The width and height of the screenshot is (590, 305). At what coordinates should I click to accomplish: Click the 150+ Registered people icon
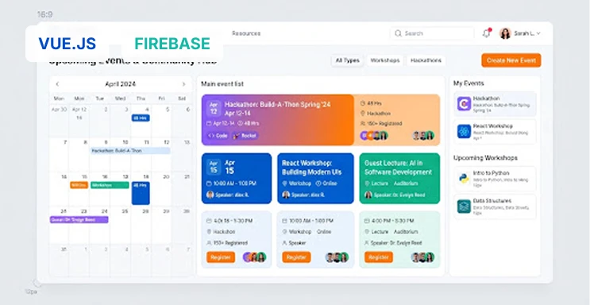[363, 123]
